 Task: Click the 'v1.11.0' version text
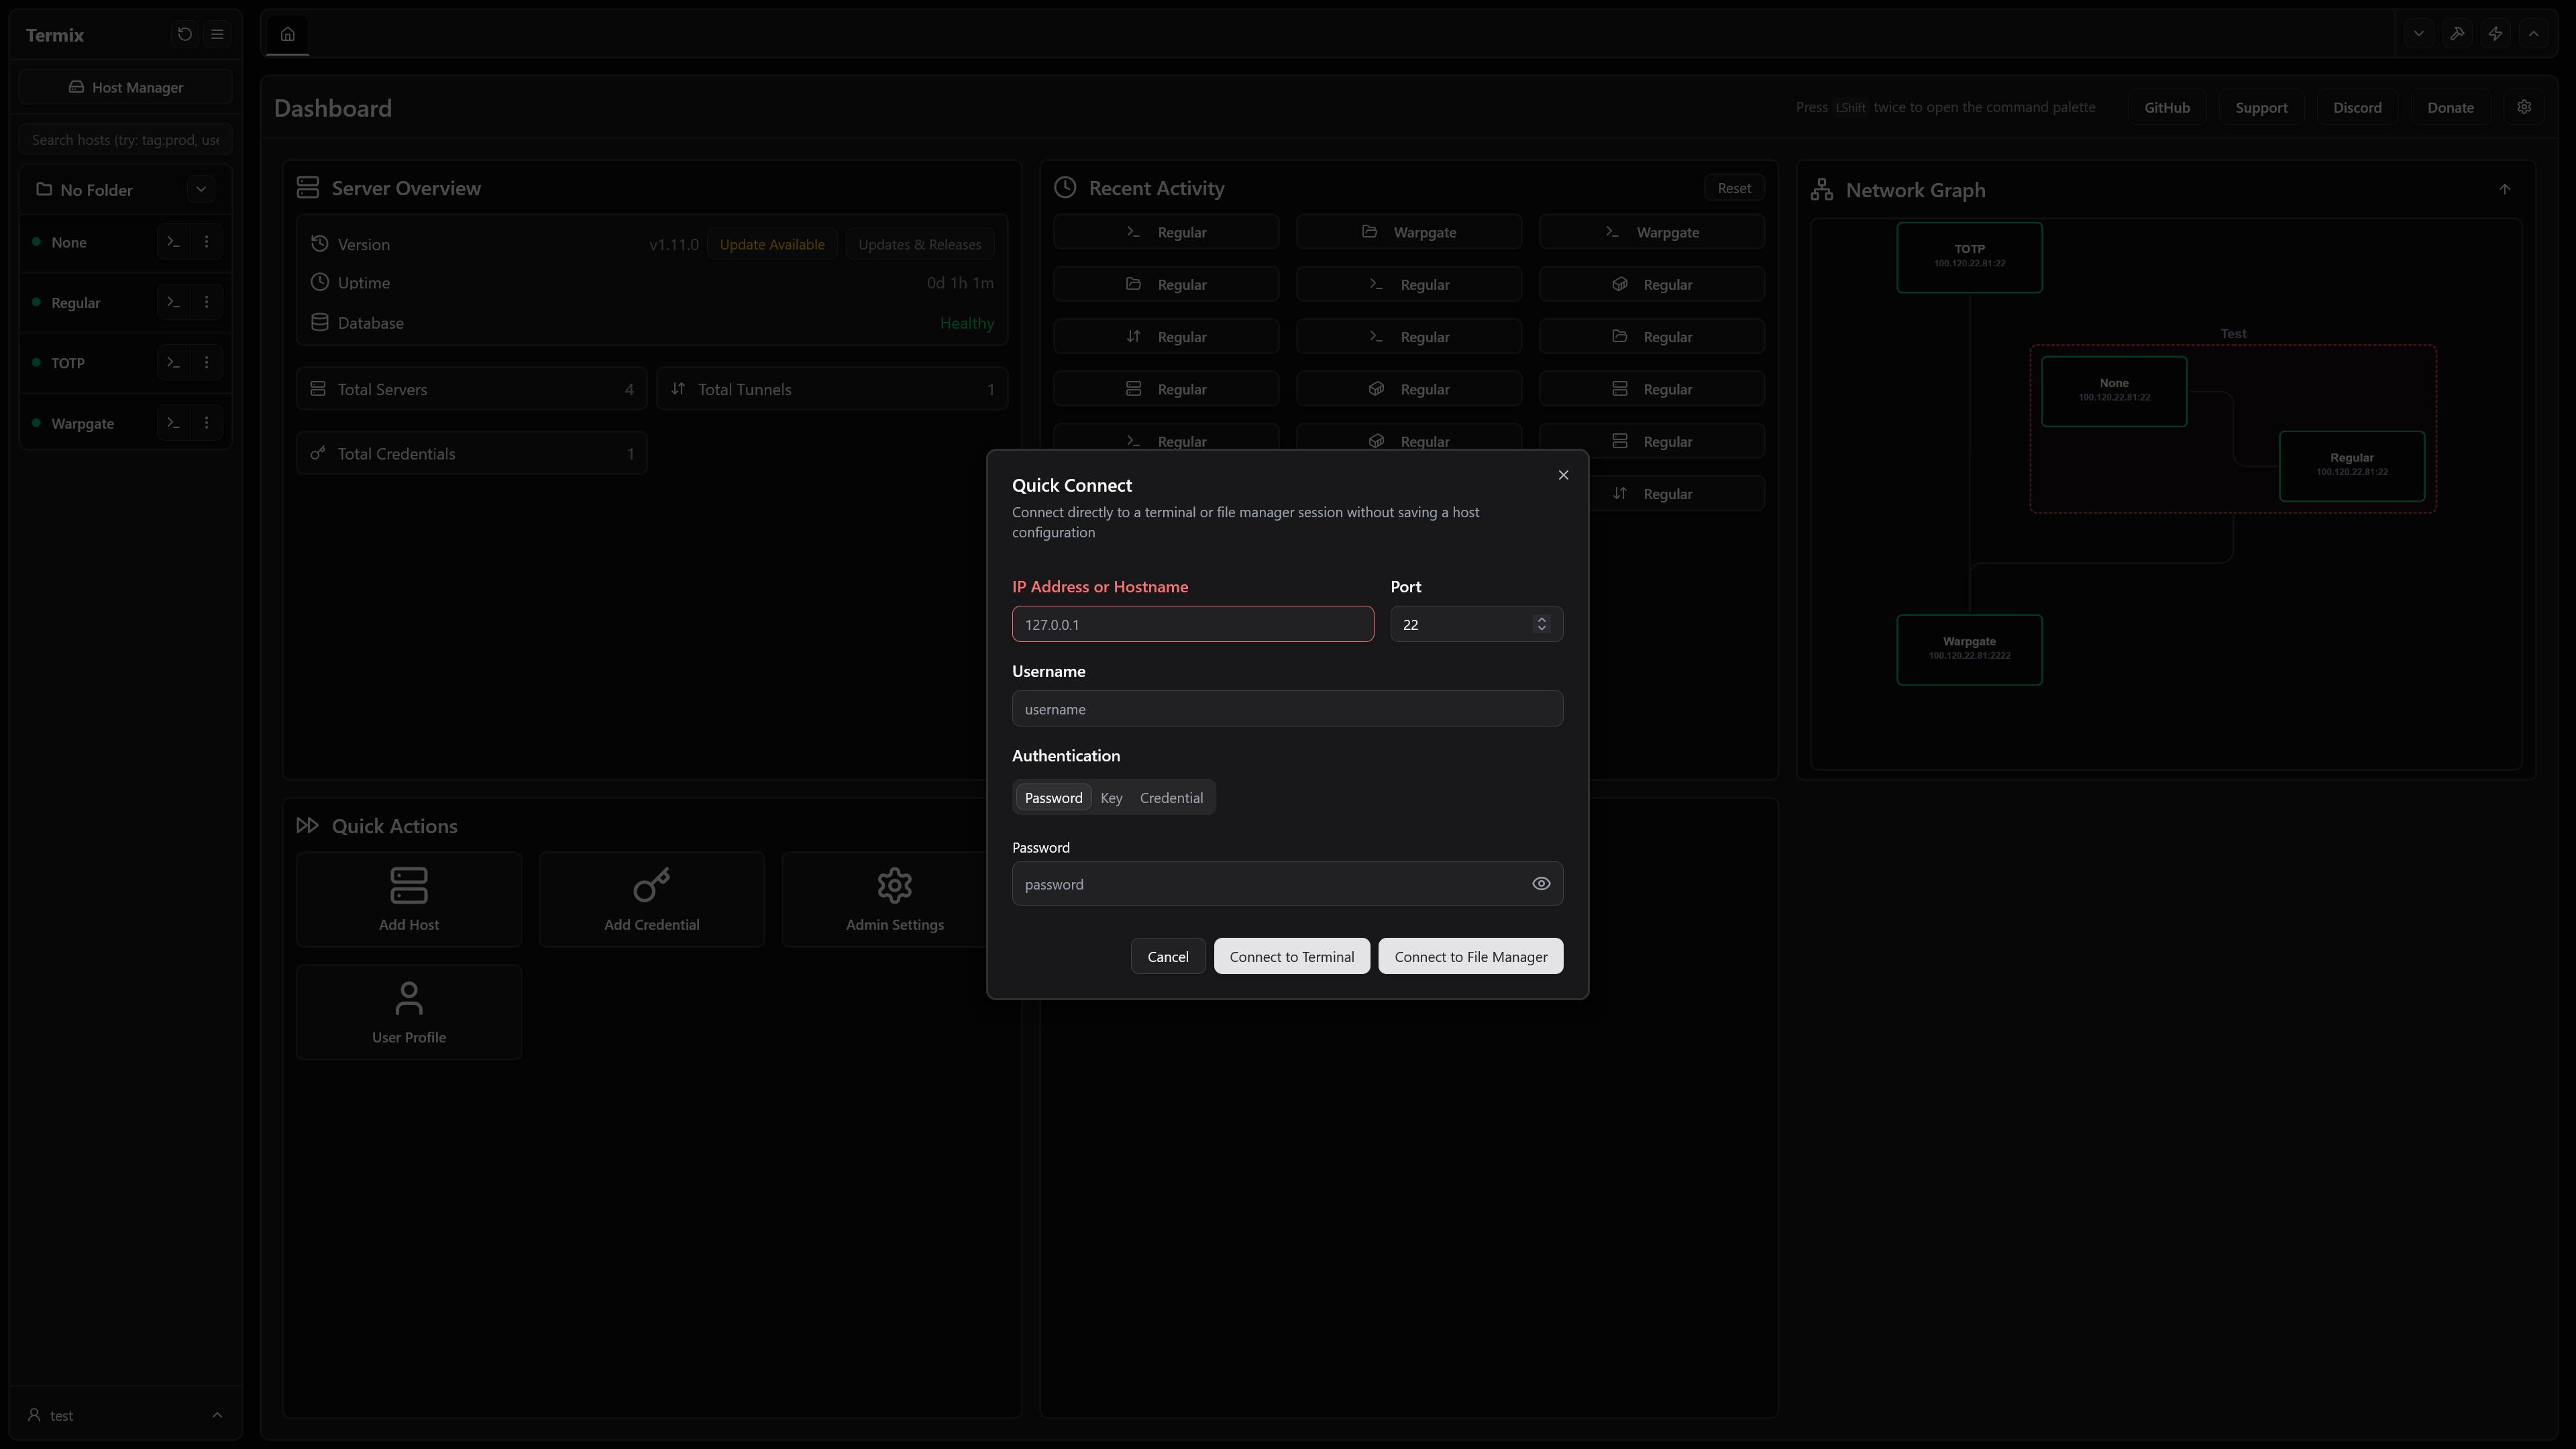(x=674, y=244)
